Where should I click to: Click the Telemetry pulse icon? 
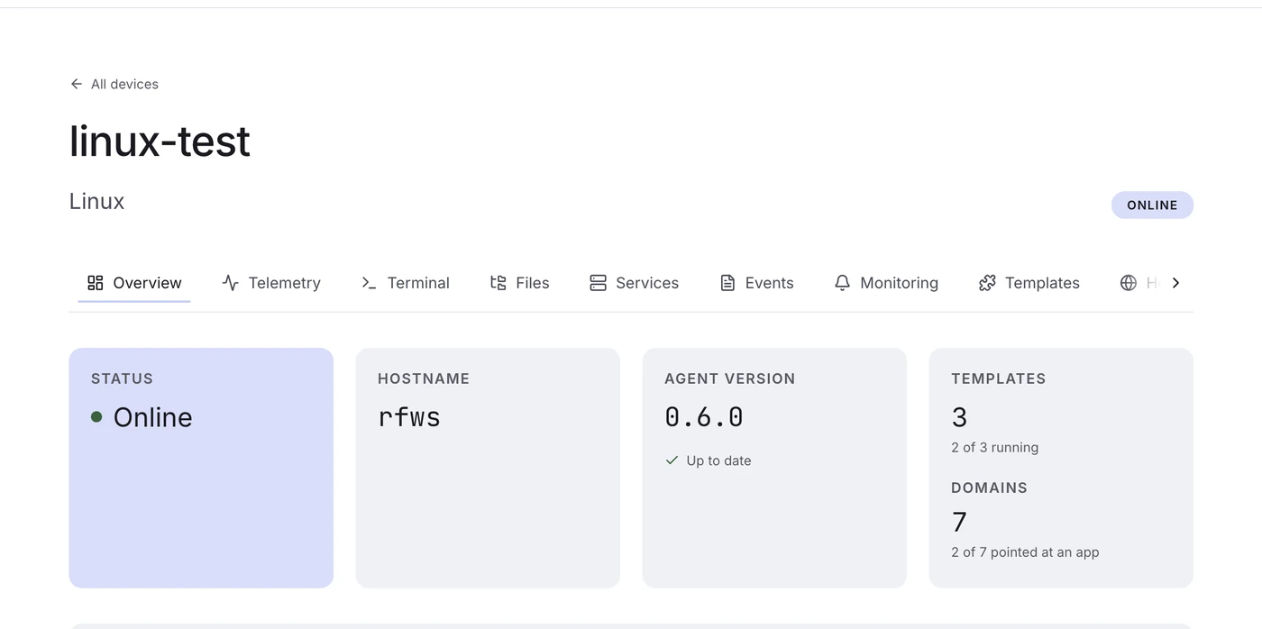[231, 283]
